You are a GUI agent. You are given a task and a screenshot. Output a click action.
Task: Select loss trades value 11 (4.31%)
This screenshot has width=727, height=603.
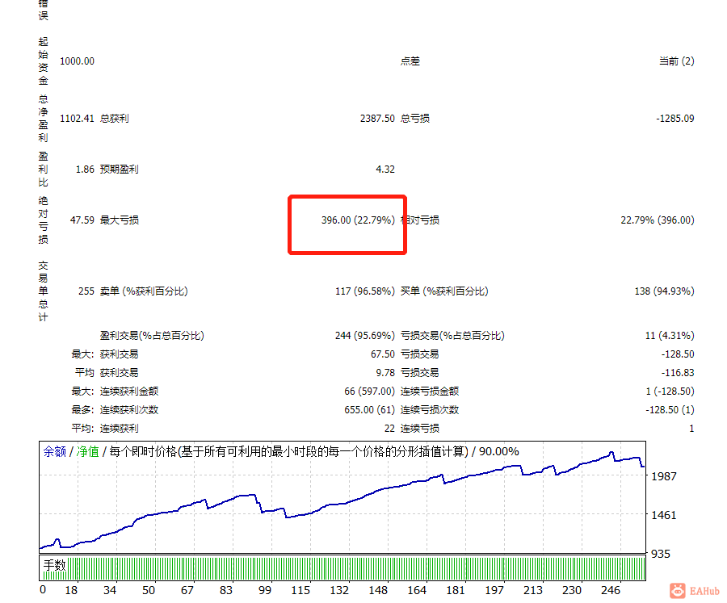(670, 336)
